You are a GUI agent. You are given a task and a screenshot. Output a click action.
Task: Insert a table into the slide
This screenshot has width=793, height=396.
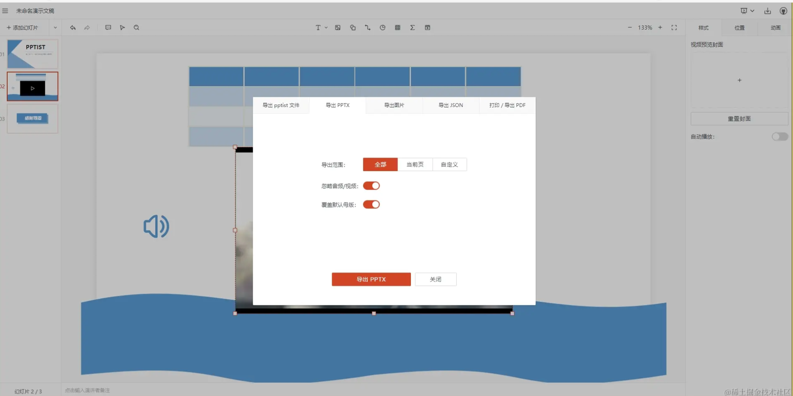397,27
